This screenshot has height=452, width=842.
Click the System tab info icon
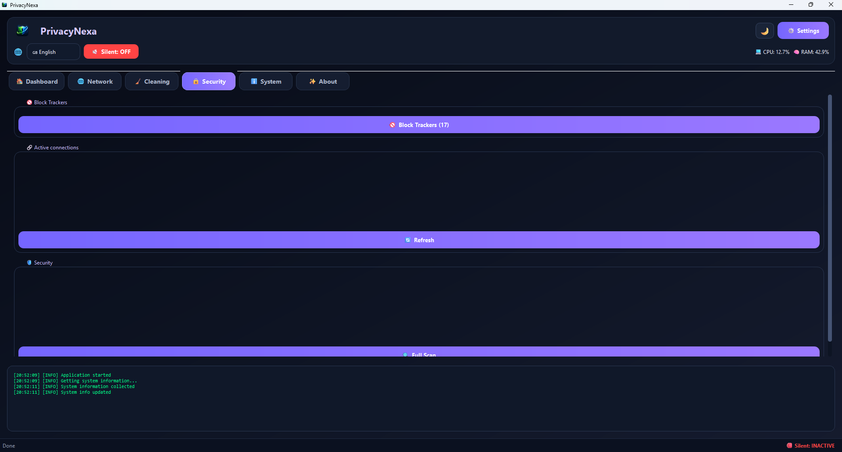click(x=254, y=81)
